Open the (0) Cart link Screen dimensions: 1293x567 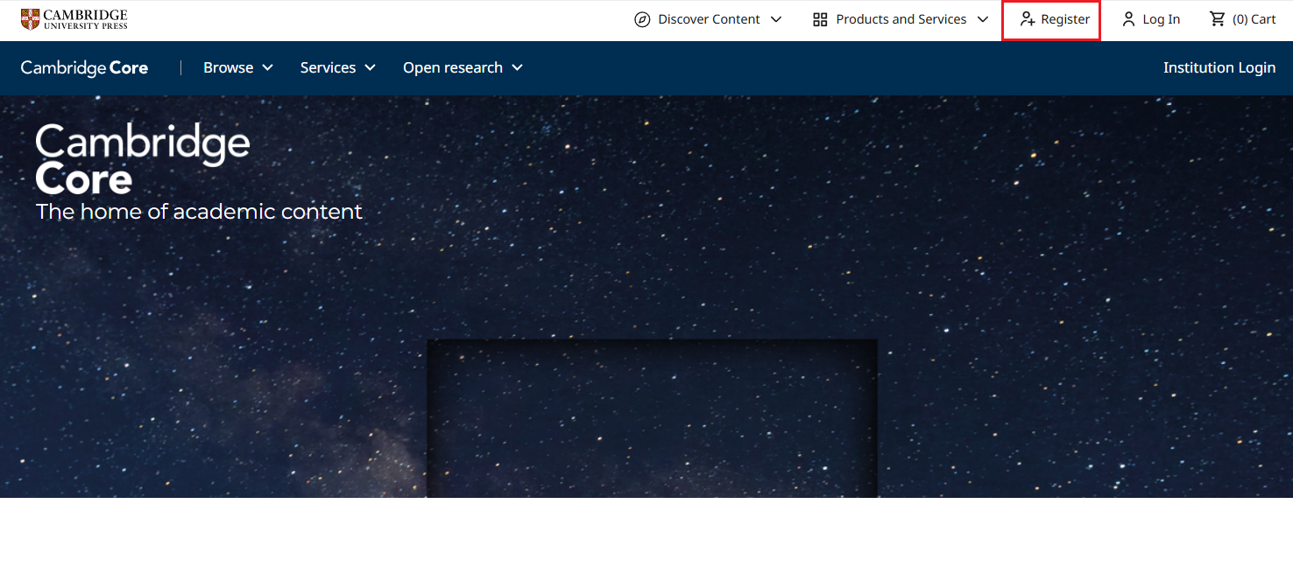[1242, 19]
